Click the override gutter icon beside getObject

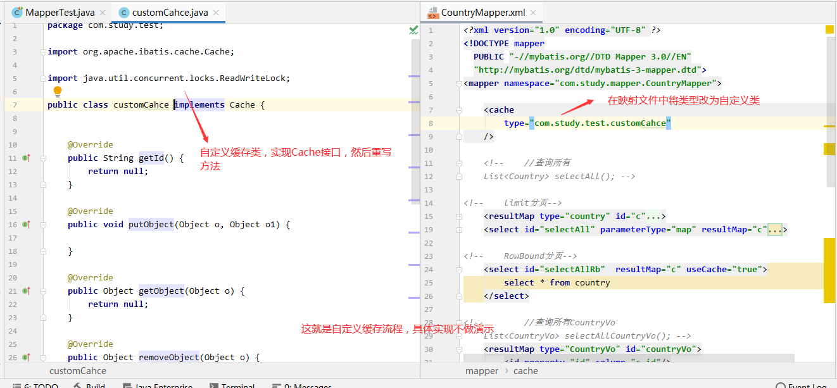tap(27, 291)
